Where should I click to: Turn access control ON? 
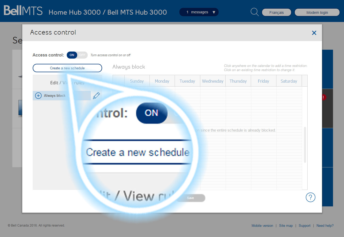click(x=72, y=55)
